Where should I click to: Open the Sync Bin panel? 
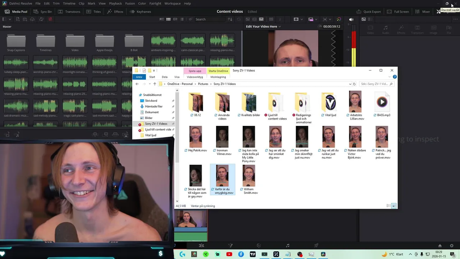(x=43, y=12)
